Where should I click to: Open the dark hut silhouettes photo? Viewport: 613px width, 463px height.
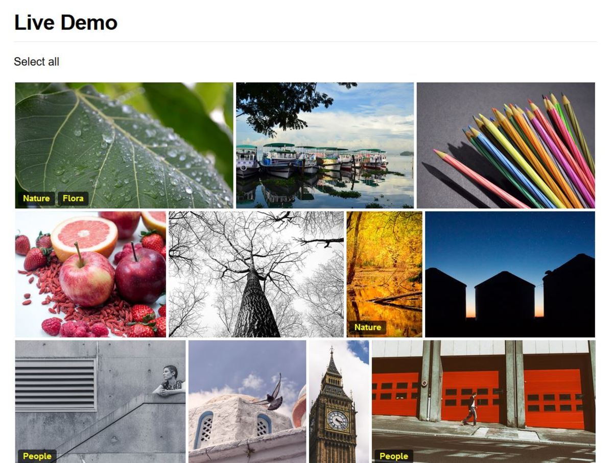coord(510,275)
